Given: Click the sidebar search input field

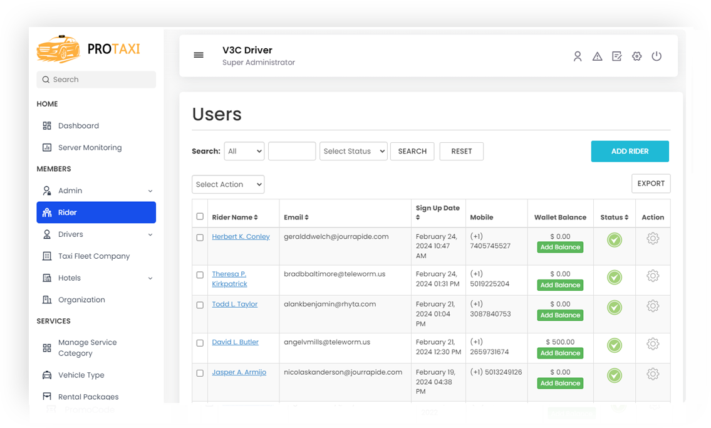Looking at the screenshot, I should tap(96, 79).
